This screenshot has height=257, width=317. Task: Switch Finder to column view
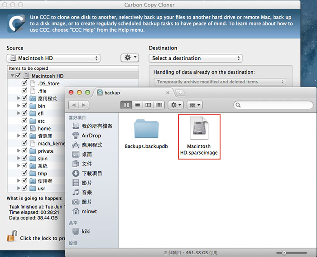[148, 105]
